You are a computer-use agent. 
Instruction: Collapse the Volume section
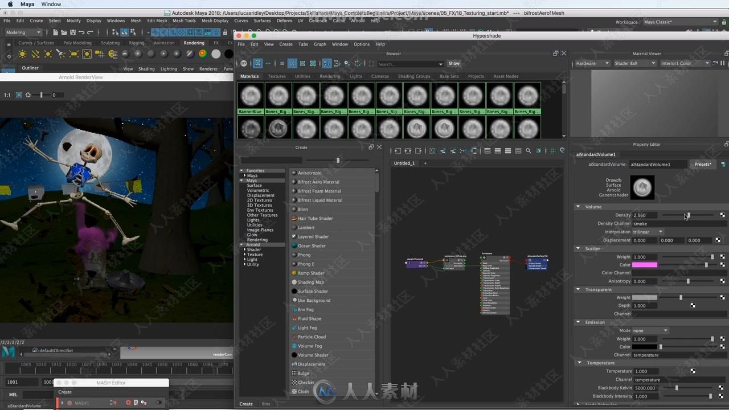[x=578, y=207]
